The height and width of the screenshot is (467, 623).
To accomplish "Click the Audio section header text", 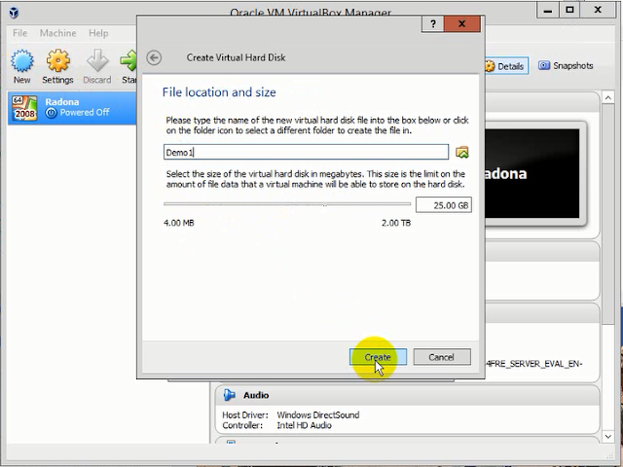I will pos(256,395).
